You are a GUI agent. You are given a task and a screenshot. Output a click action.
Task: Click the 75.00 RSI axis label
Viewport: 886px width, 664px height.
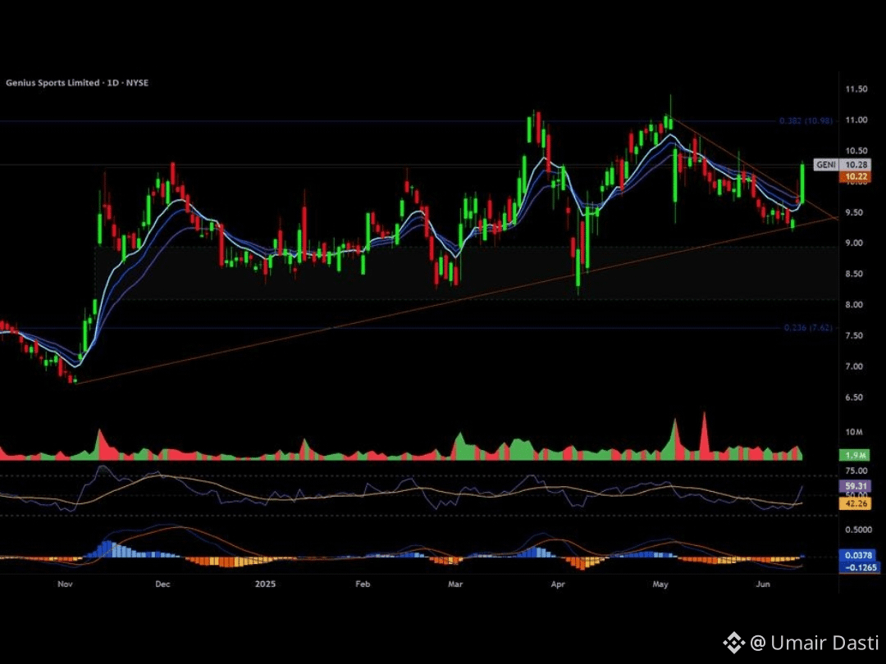point(856,471)
